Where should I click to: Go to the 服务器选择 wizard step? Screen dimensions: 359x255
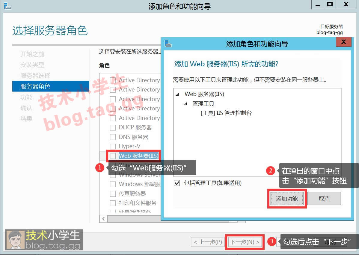[35, 76]
